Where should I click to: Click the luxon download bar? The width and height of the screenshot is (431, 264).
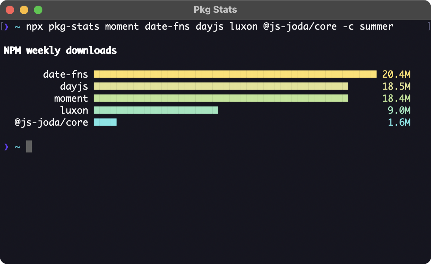(156, 110)
